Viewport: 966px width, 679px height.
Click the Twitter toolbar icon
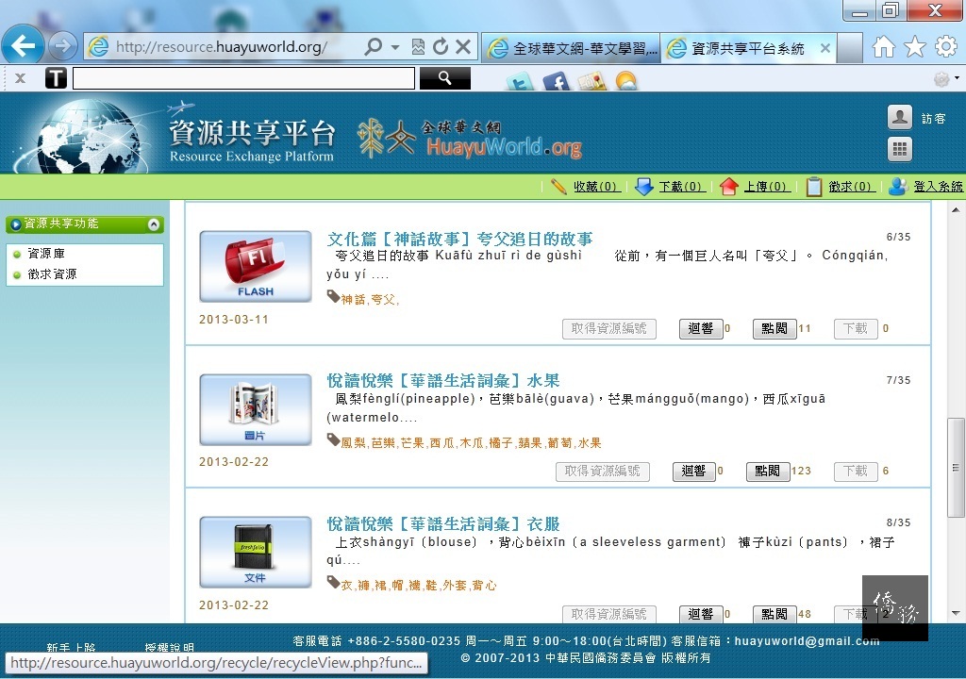pos(520,83)
